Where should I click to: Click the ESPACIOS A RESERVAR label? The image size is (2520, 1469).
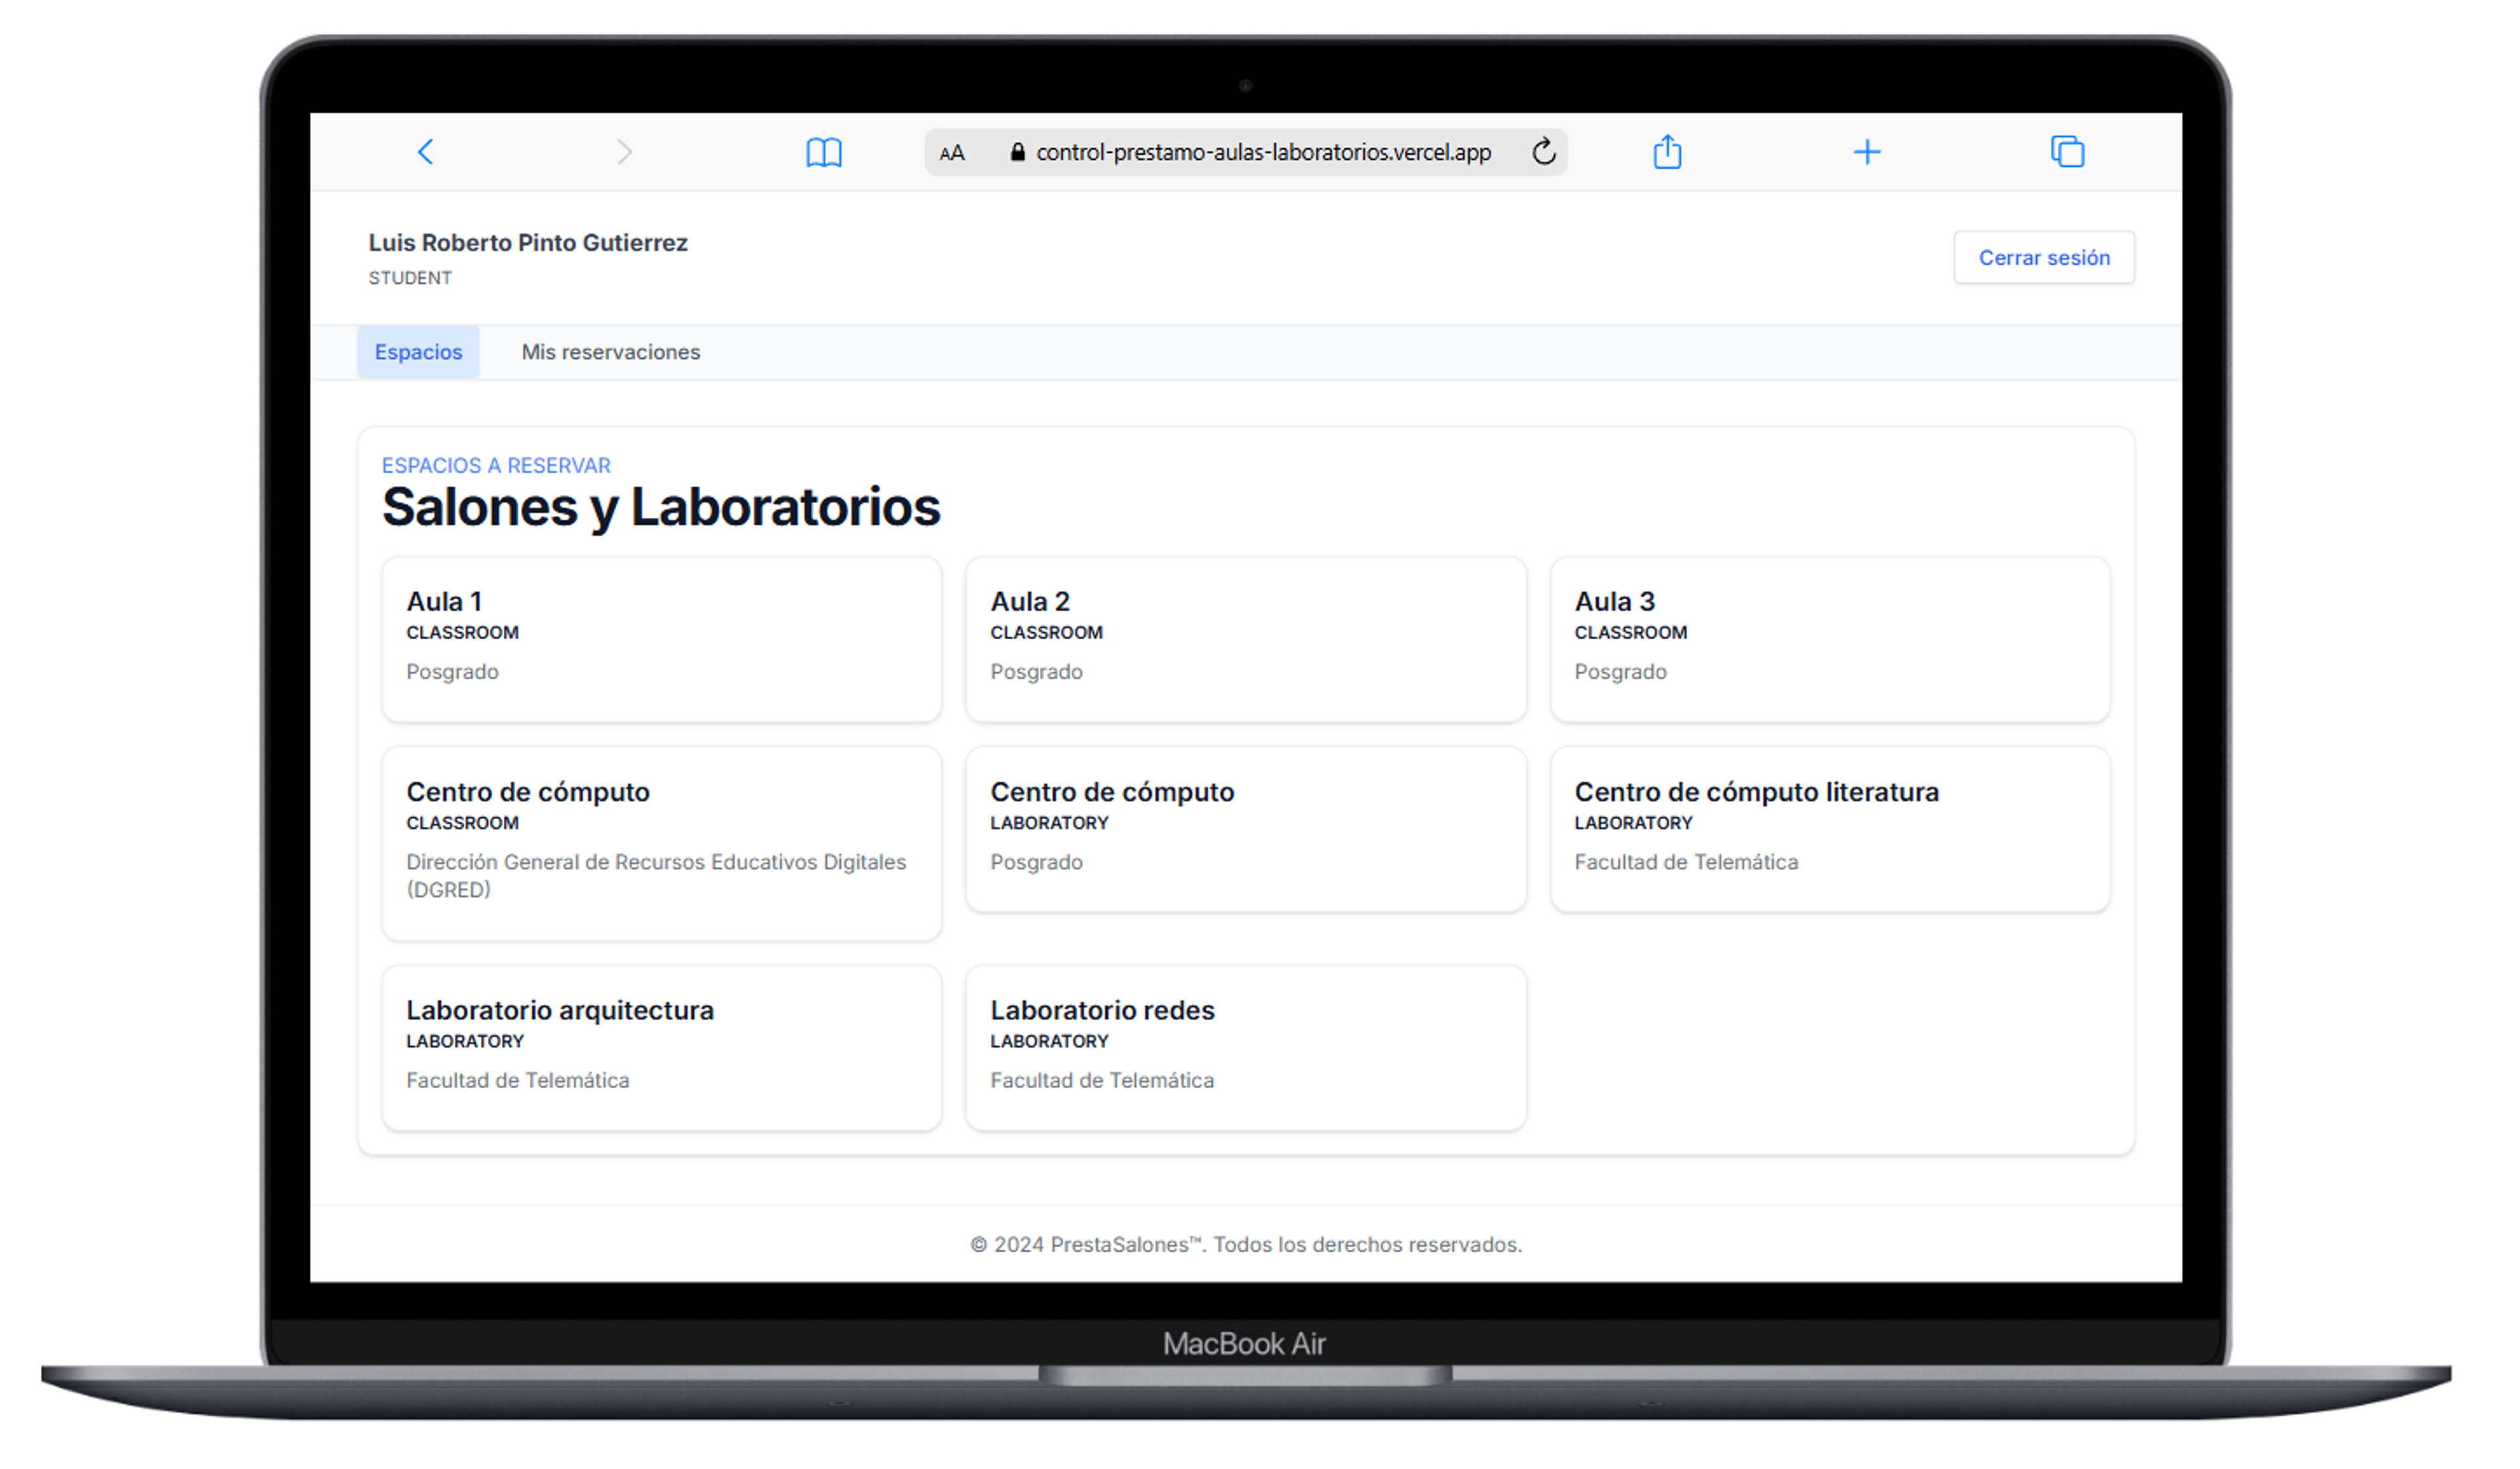point(496,464)
